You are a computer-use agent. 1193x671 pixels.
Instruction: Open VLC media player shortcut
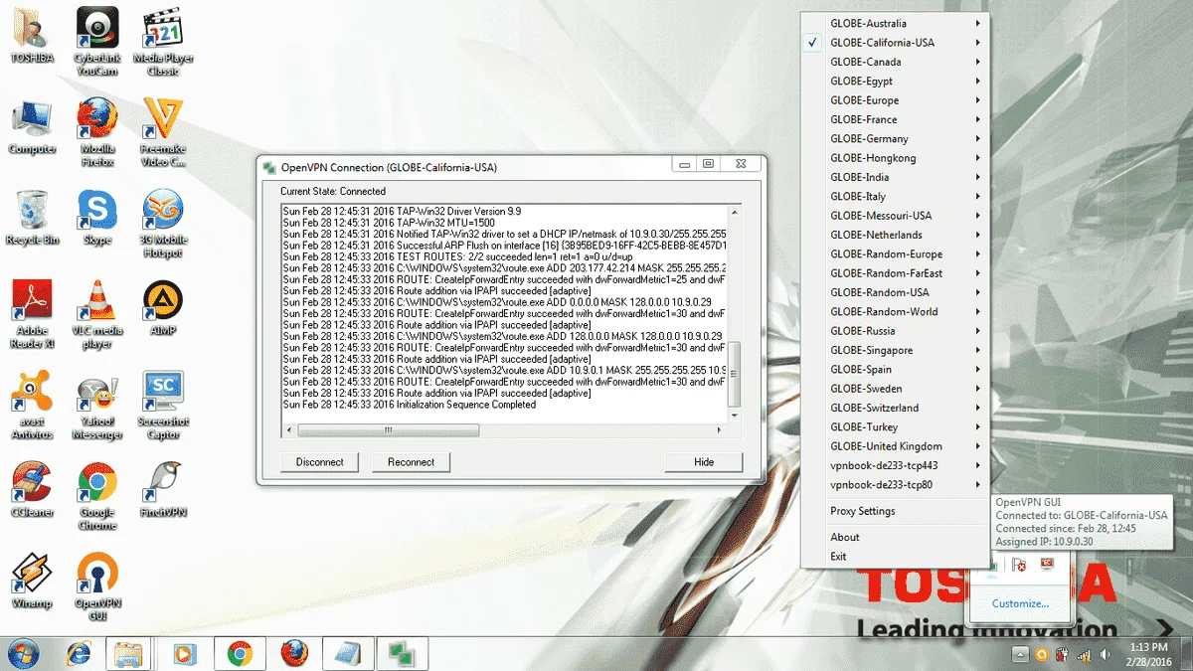coord(97,314)
